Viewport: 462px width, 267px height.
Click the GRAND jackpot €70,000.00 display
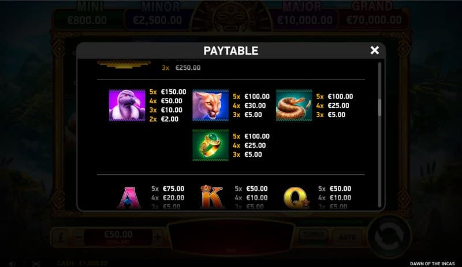tap(374, 20)
